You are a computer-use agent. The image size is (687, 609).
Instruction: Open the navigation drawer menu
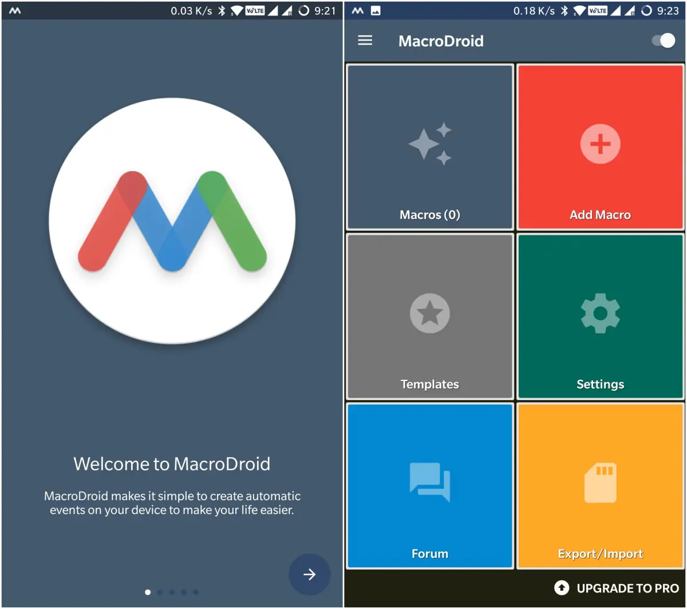pyautogui.click(x=365, y=41)
